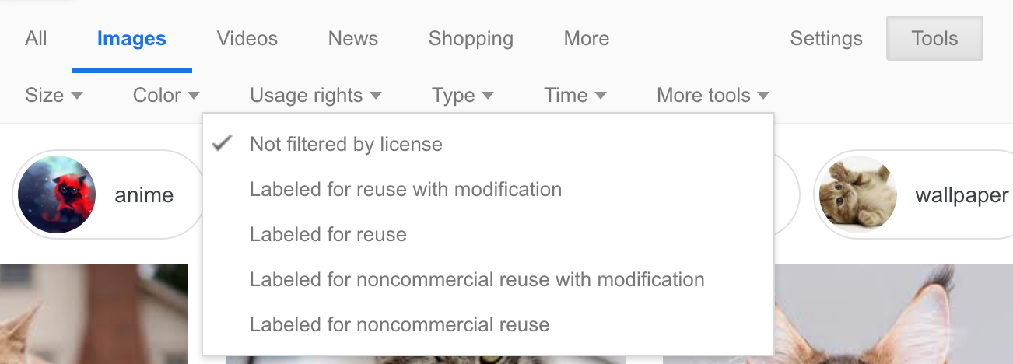Open search Settings

(825, 38)
